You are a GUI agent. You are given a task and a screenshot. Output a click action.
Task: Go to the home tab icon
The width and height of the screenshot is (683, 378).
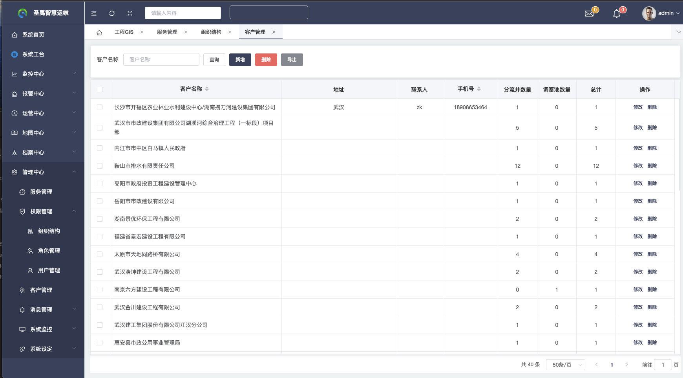click(x=99, y=33)
